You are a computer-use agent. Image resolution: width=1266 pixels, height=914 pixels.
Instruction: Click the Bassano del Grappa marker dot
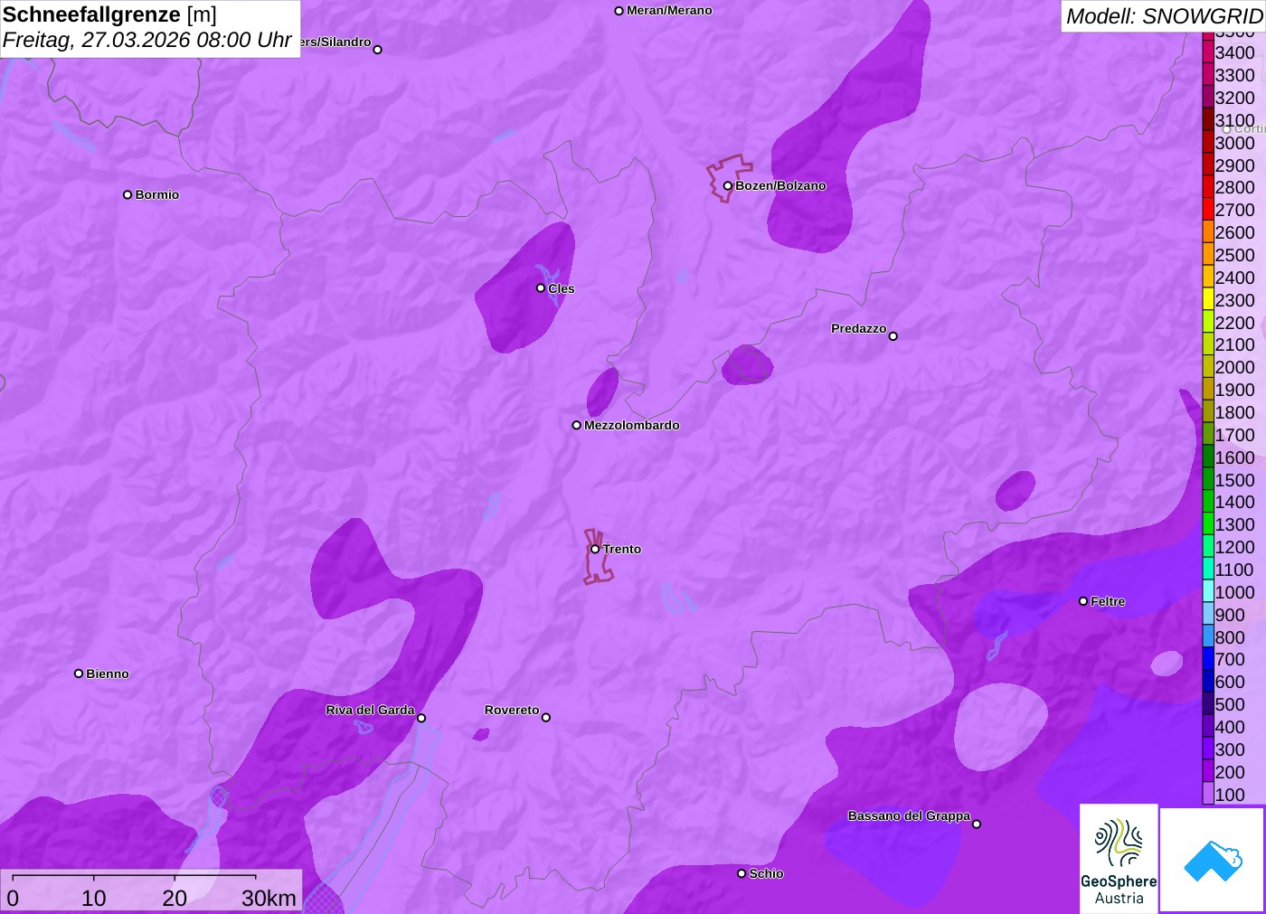[977, 824]
